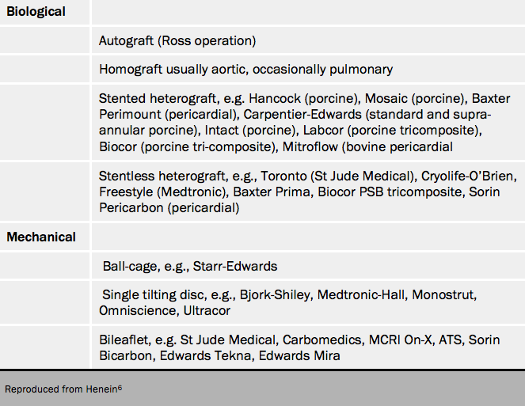Viewport: 525px width, 406px height.
Task: Click the Reproduced from Henein footer
Action: click(x=63, y=389)
